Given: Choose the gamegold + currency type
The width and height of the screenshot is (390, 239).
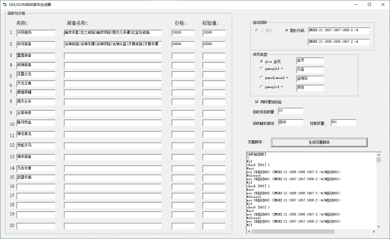Looking at the screenshot, I should click(x=261, y=69).
